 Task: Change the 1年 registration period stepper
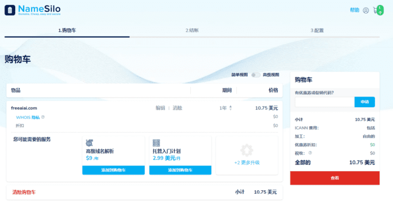(230, 108)
